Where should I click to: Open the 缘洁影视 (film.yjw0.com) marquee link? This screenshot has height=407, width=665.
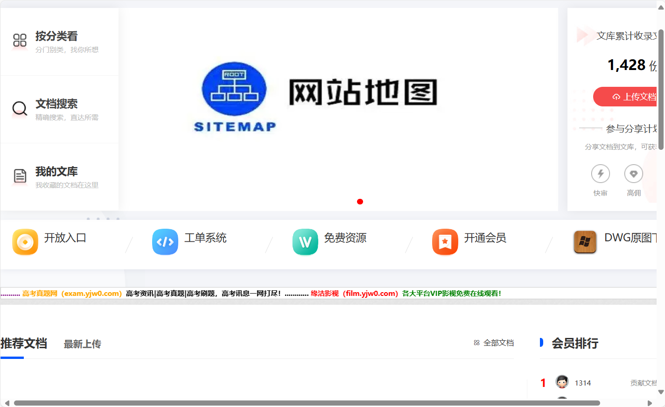point(354,294)
